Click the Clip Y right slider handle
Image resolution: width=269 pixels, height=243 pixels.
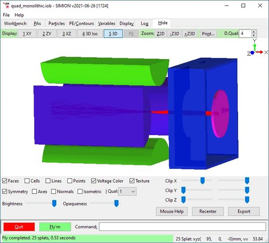[x=247, y=190]
